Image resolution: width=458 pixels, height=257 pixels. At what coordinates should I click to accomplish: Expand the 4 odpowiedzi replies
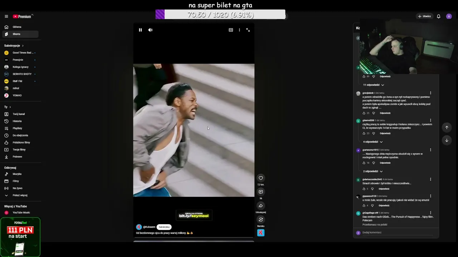(x=373, y=142)
